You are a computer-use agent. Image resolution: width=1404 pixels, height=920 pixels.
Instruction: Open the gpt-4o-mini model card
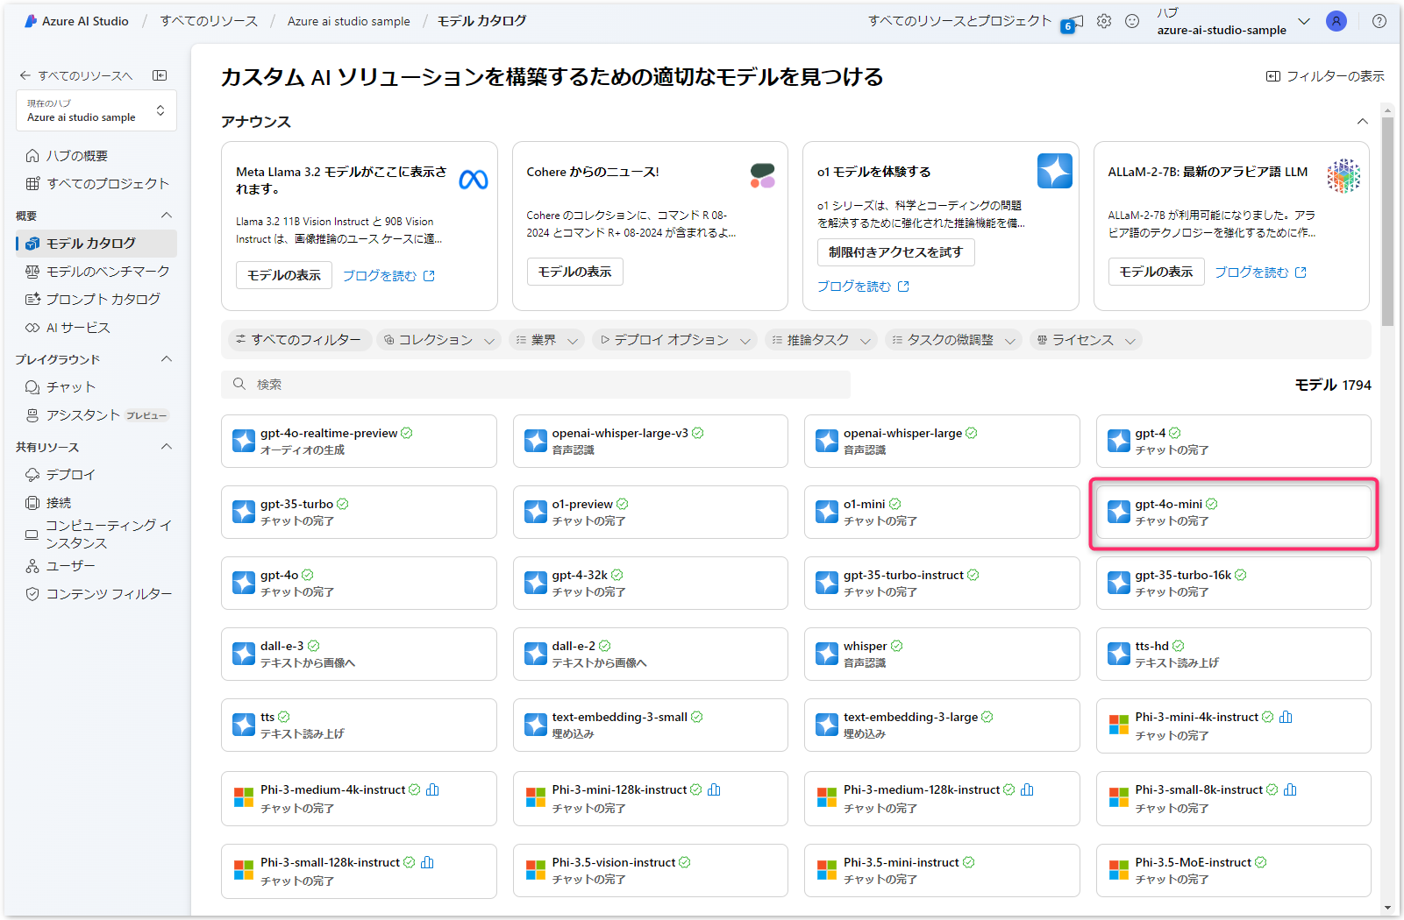pyautogui.click(x=1233, y=513)
